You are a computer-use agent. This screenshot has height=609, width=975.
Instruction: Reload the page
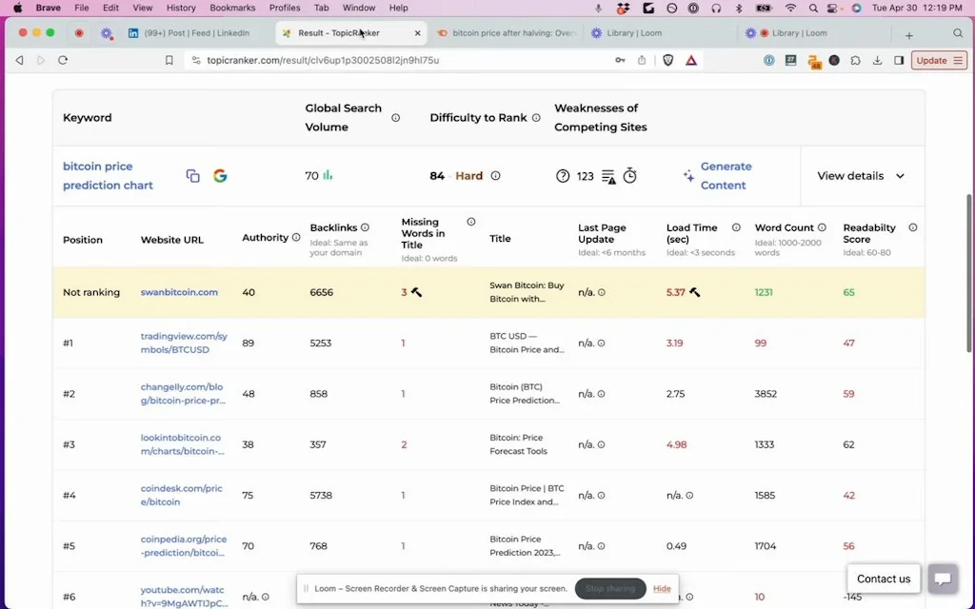point(63,60)
